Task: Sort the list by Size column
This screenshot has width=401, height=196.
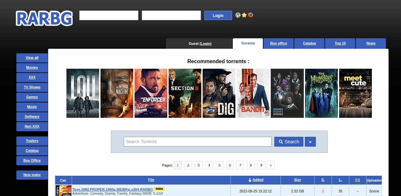Action: pyautogui.click(x=297, y=180)
